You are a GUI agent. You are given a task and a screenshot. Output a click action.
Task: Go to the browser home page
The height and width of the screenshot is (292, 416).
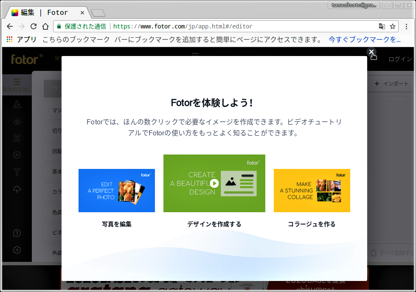[45, 26]
